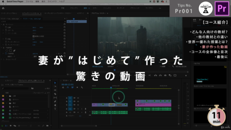Expand first orange bin in Project panel
The height and width of the screenshot is (130, 231).
coord(6,96)
